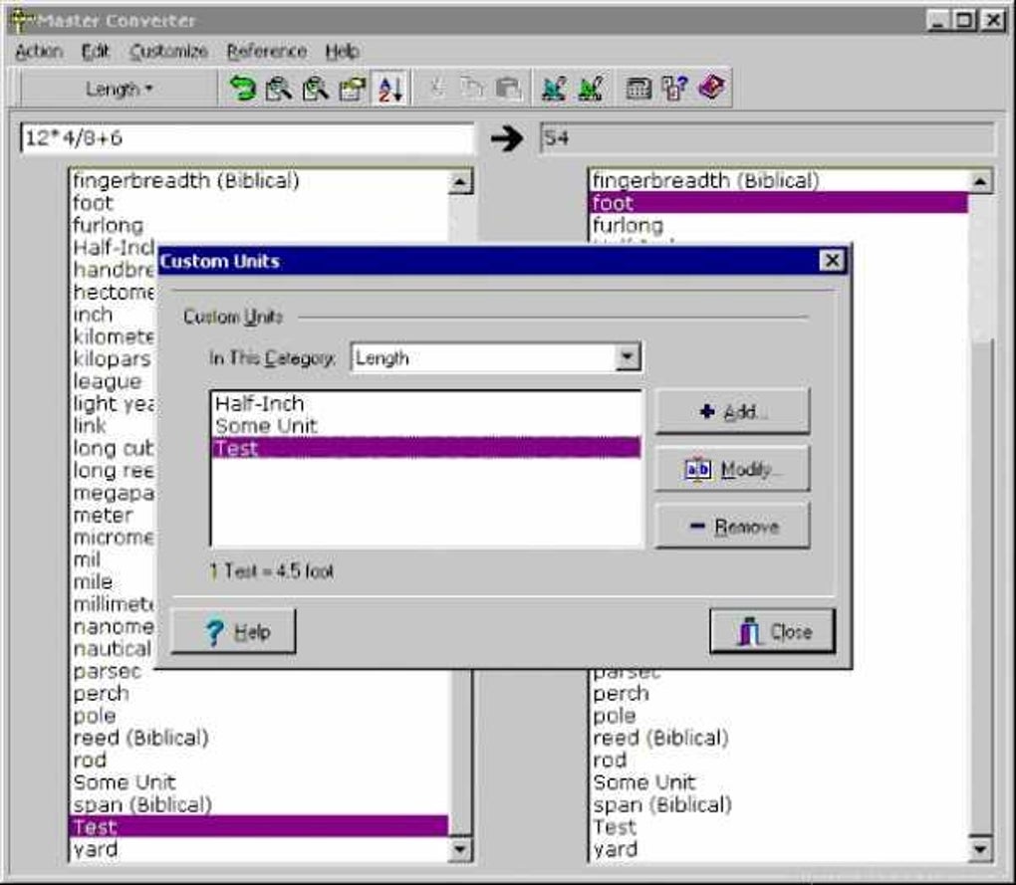
Task: Click the greyed-out Cut scissors icon
Action: click(x=437, y=88)
